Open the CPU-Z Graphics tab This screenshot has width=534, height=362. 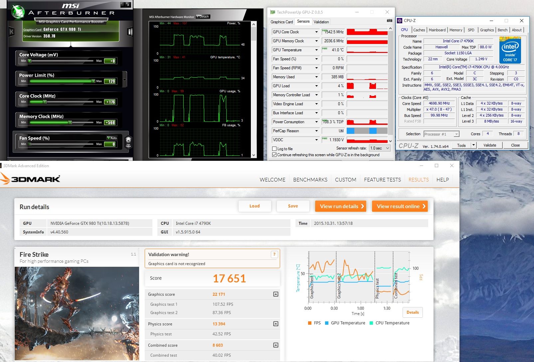tap(487, 30)
